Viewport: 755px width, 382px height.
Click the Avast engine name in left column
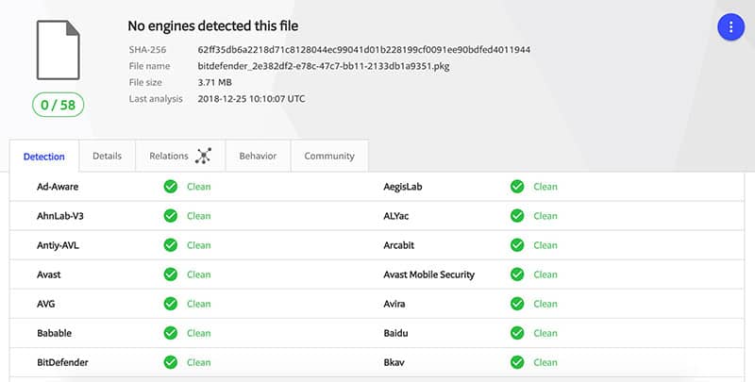tap(49, 274)
